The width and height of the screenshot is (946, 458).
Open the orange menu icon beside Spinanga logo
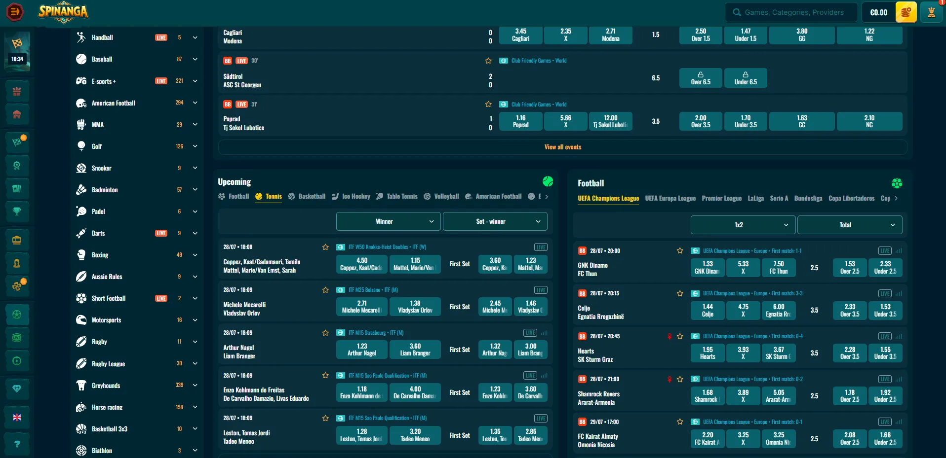point(15,12)
